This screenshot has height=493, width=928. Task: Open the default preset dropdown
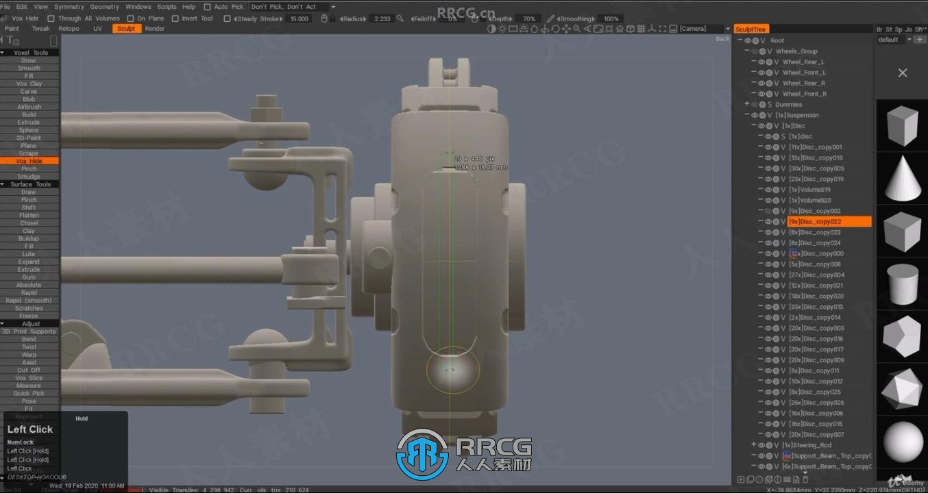click(x=894, y=40)
